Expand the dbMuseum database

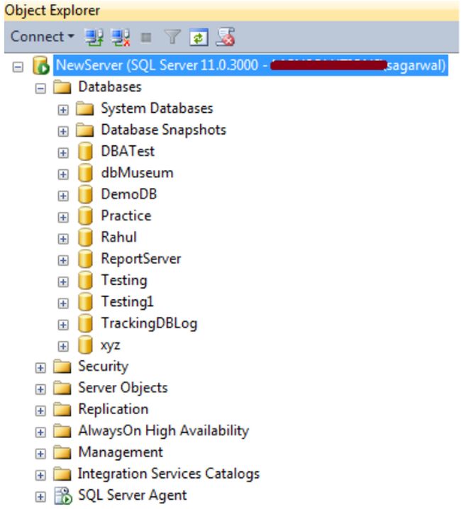pos(63,174)
